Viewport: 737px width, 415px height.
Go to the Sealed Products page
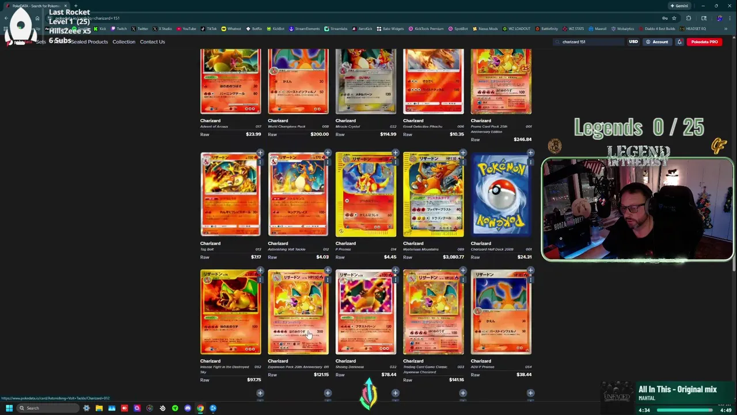(89, 41)
